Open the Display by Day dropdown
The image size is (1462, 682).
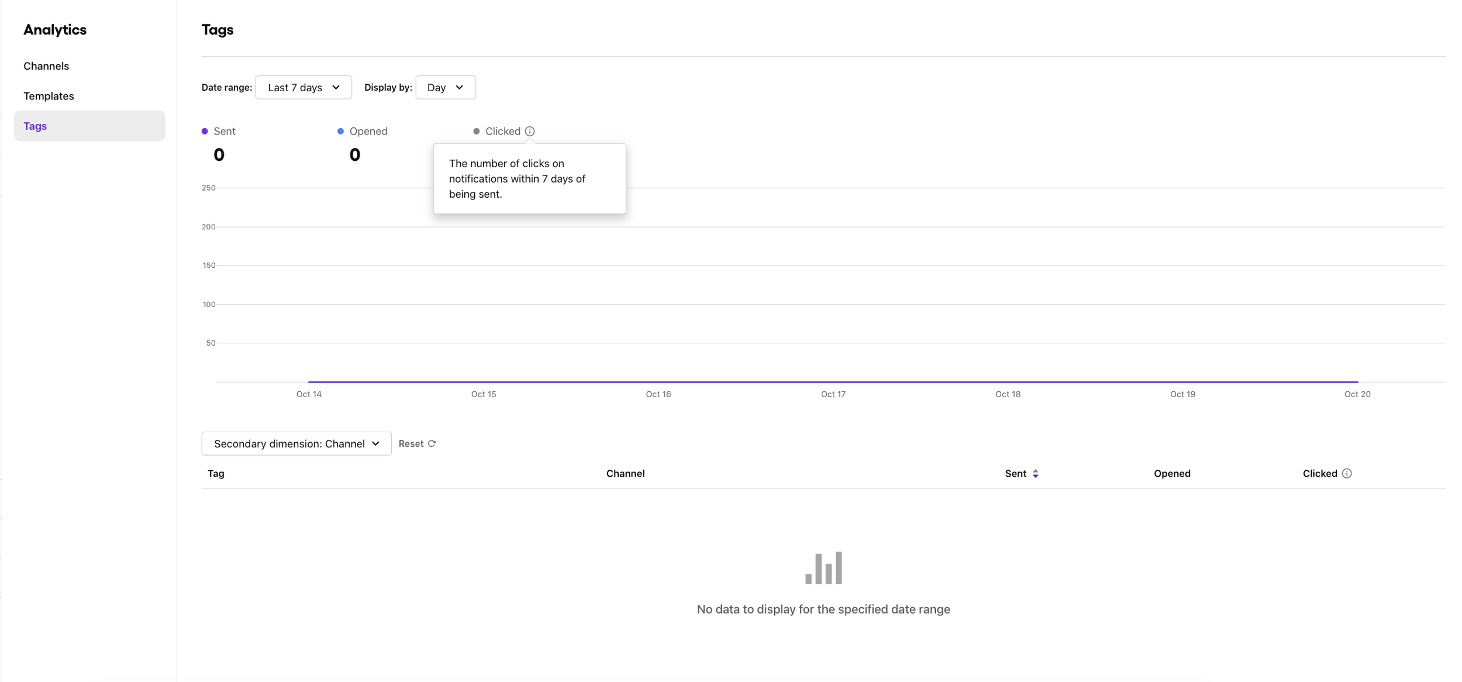click(x=445, y=87)
